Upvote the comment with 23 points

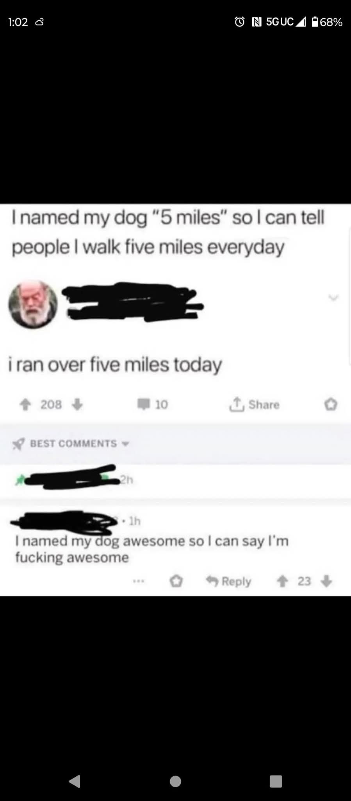tap(282, 582)
